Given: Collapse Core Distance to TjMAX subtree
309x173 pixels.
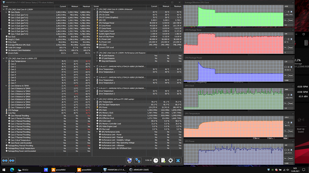Looking at the screenshot, I should point(6,86).
